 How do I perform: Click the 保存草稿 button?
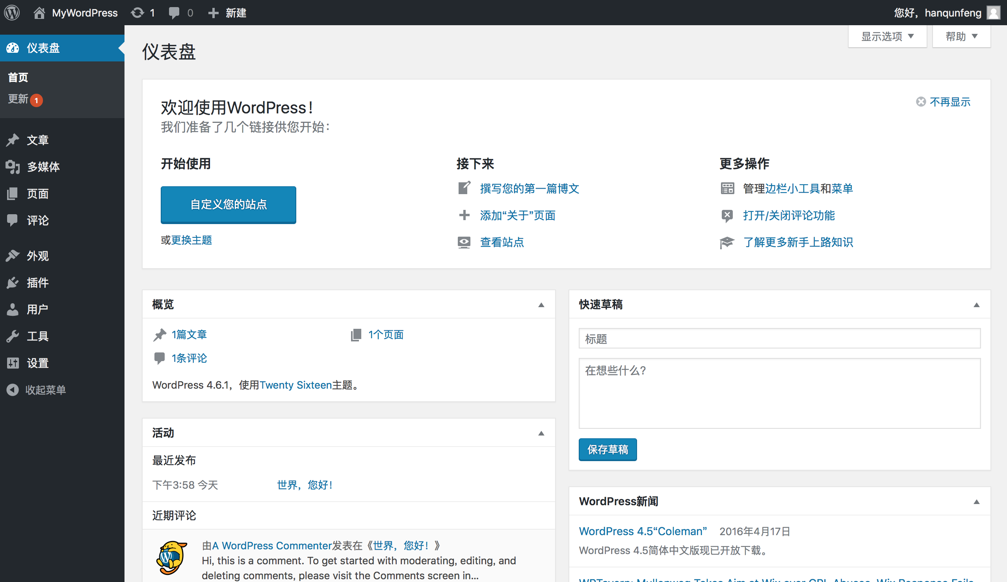608,449
